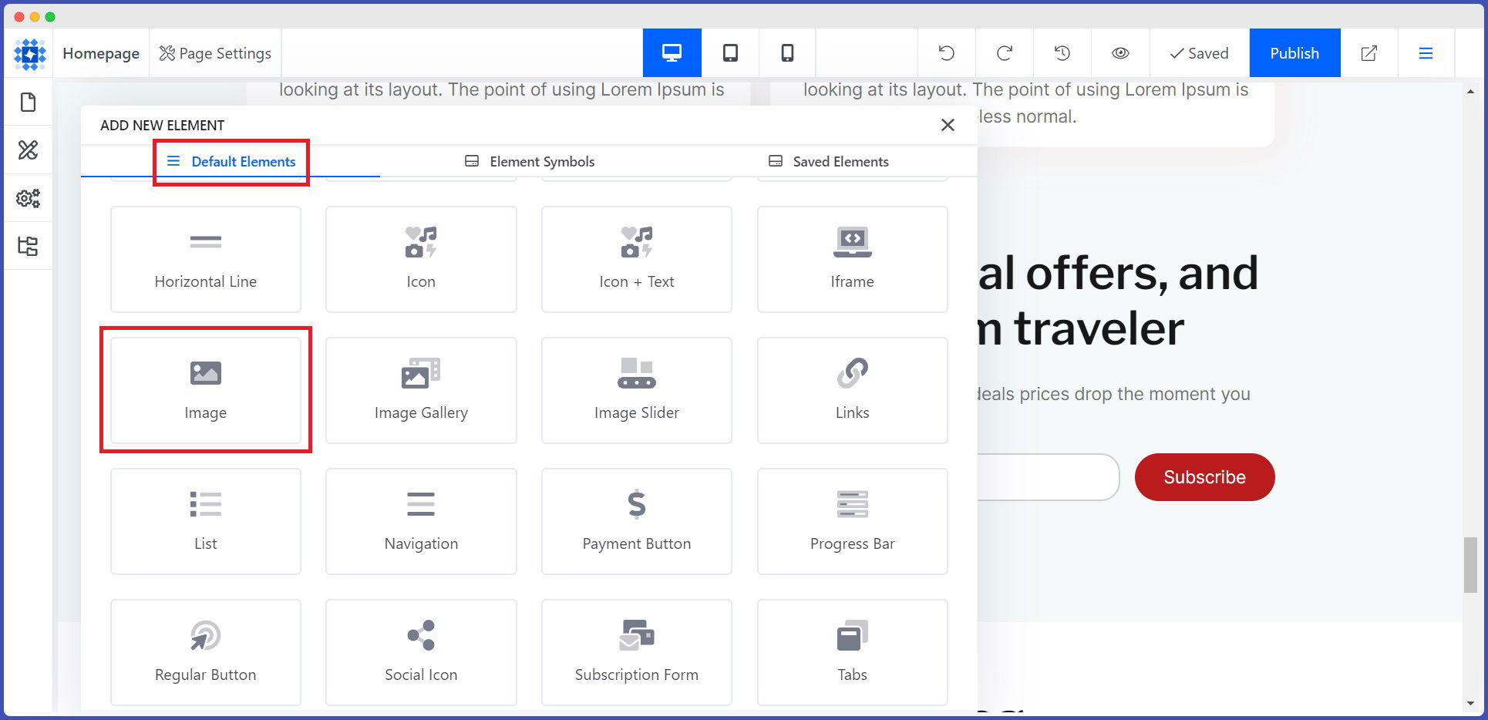The width and height of the screenshot is (1488, 720).
Task: Add a Horizontal Line element
Action: click(x=206, y=259)
